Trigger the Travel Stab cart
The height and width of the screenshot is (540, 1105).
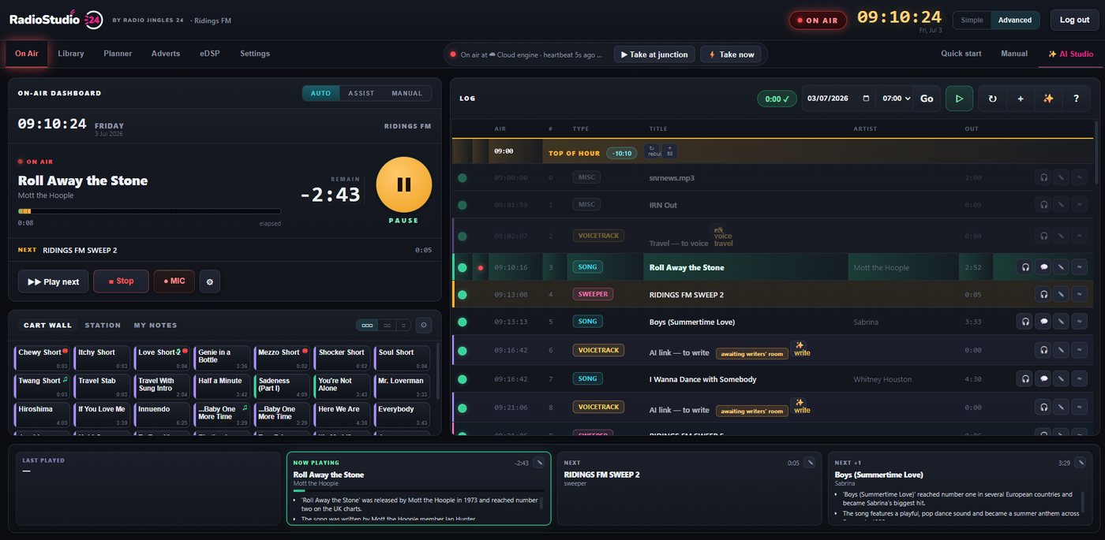click(102, 386)
